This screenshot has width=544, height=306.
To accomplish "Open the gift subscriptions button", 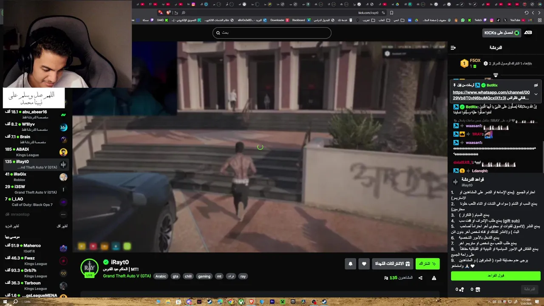I will [392, 264].
